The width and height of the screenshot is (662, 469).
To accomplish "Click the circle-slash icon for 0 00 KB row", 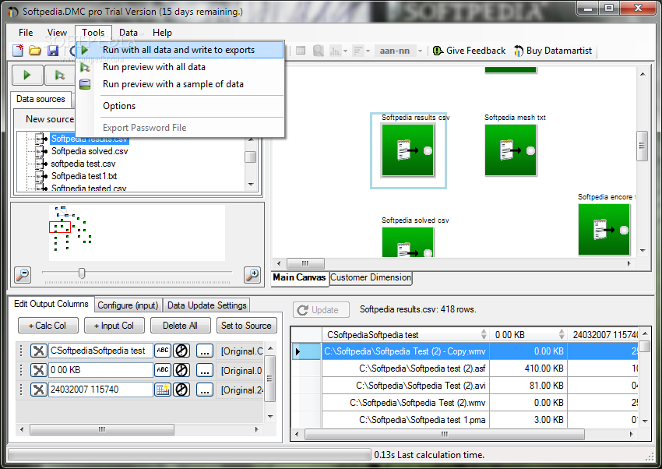I will point(181,370).
